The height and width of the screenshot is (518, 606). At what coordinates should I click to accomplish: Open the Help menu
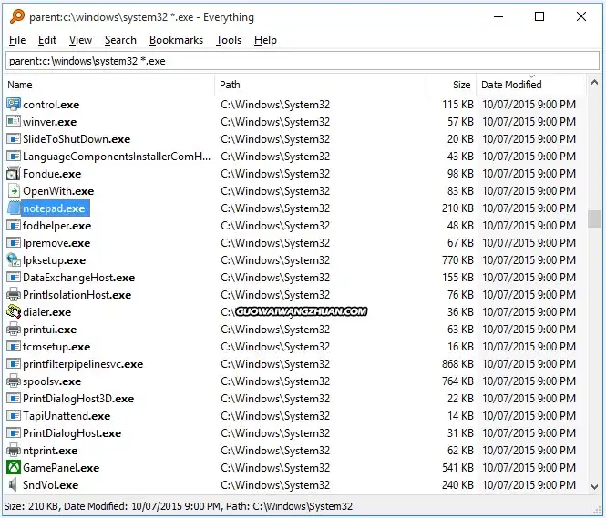point(265,40)
